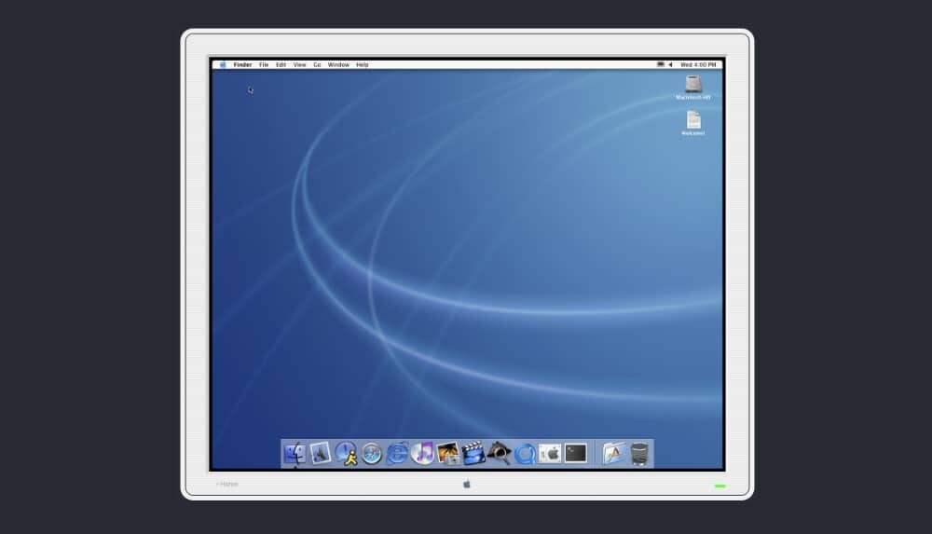The height and width of the screenshot is (534, 932).
Task: Open iPhoto from the dock
Action: click(448, 454)
